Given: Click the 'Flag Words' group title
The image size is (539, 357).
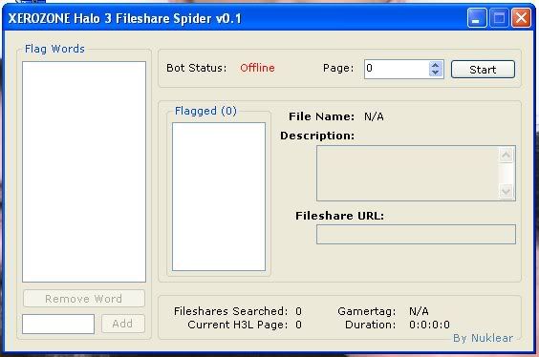Looking at the screenshot, I should 54,49.
